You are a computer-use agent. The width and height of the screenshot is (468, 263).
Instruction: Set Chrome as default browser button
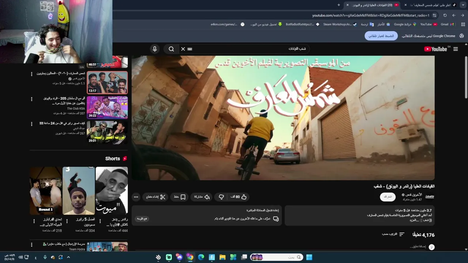tap(381, 36)
